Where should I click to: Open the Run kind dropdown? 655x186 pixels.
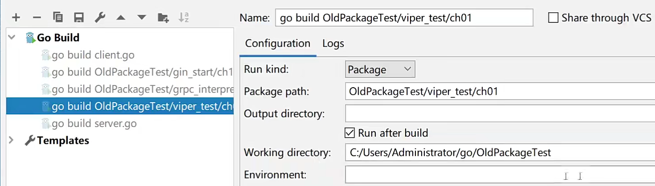[380, 69]
